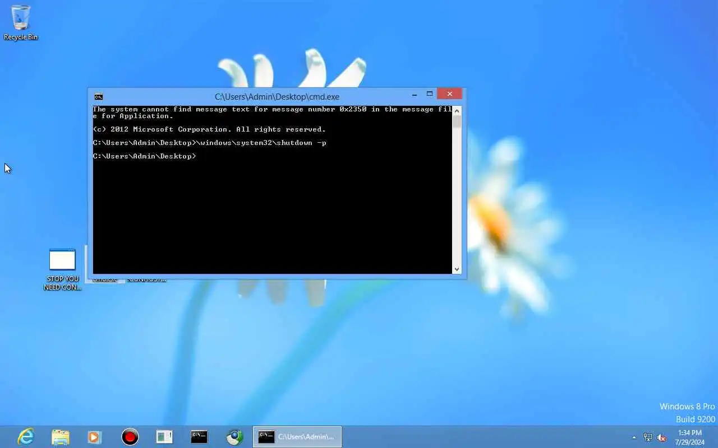Minimize the cmd.exe window
718x448 pixels.
tap(415, 95)
